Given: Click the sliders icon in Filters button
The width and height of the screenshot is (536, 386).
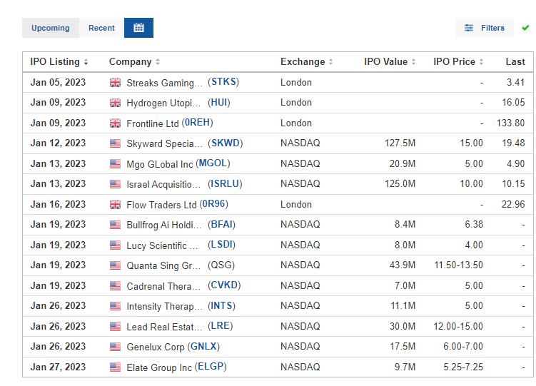Looking at the screenshot, I should 469,28.
